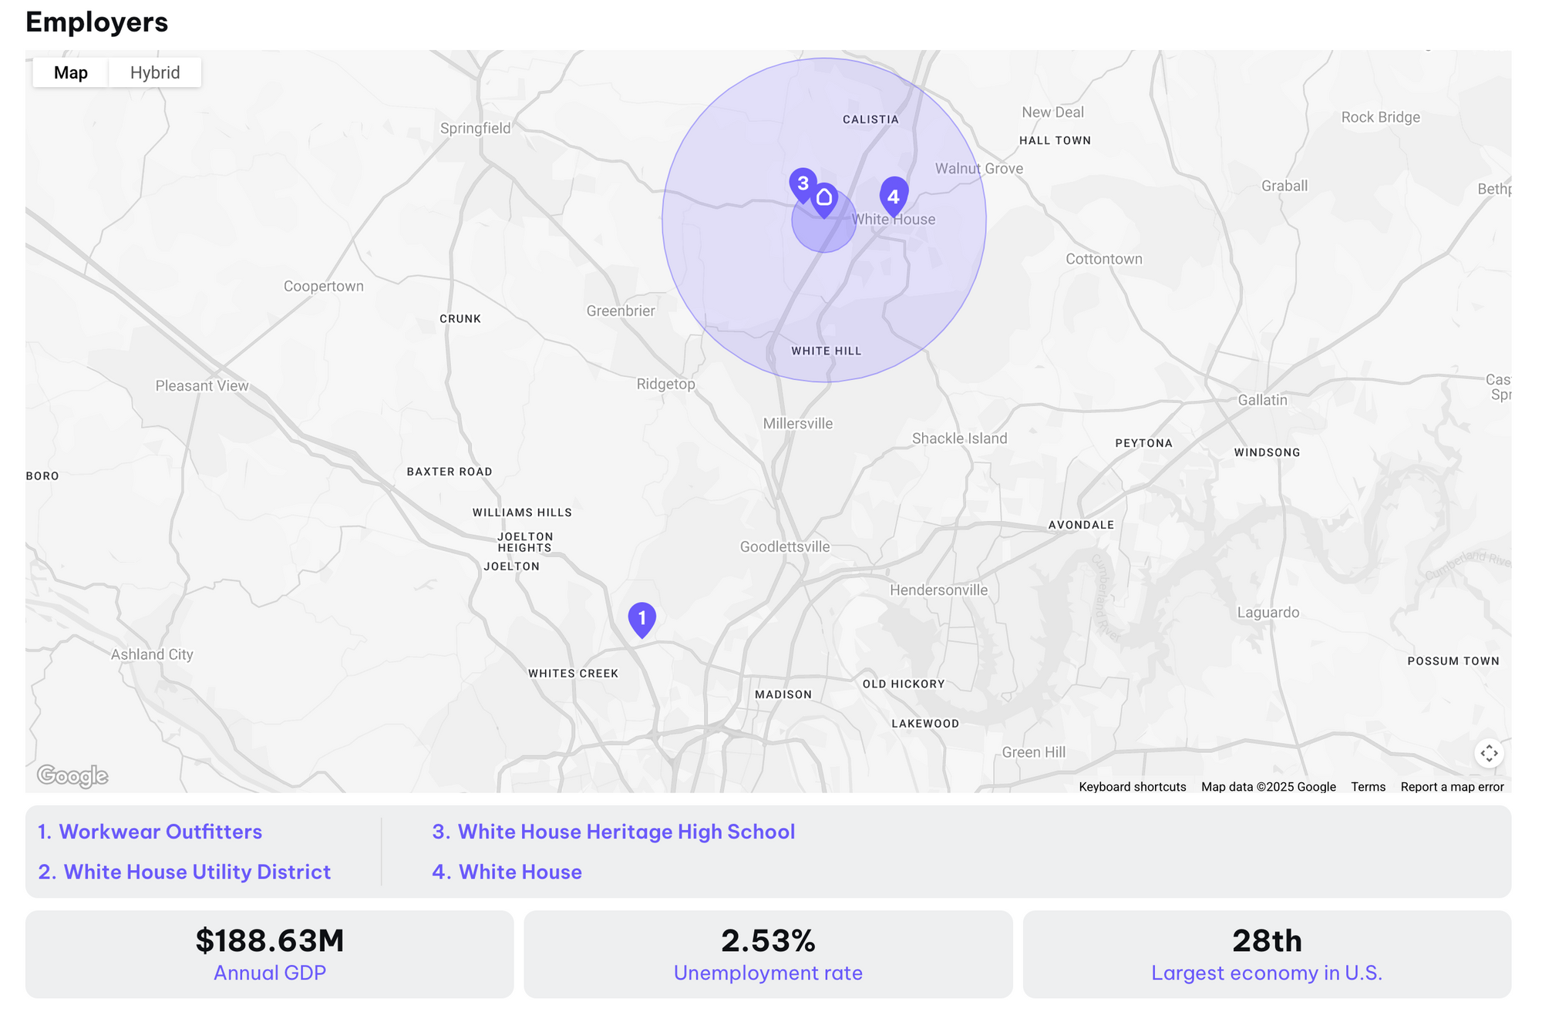Click the Goodlettsville label on map
1542x1015 pixels.
(785, 546)
